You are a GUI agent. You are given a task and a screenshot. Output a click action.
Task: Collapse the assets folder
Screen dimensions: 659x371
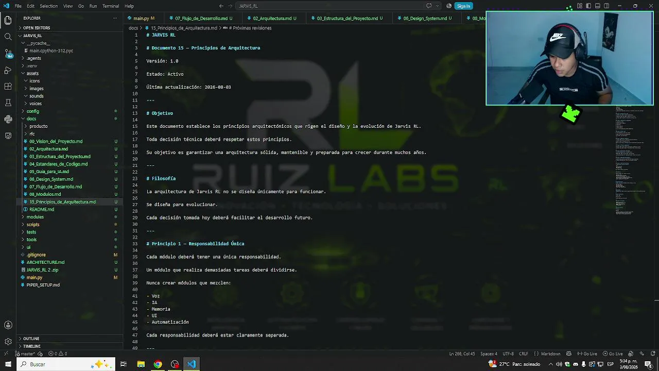pyautogui.click(x=70, y=73)
